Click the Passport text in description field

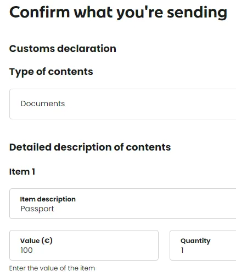pos(37,209)
